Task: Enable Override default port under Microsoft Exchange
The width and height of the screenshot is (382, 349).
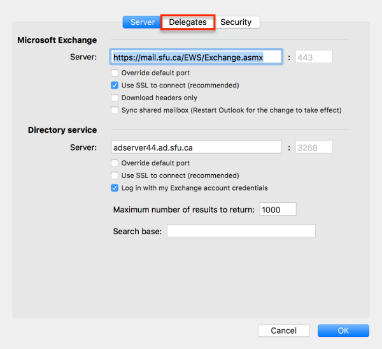Action: click(x=115, y=73)
